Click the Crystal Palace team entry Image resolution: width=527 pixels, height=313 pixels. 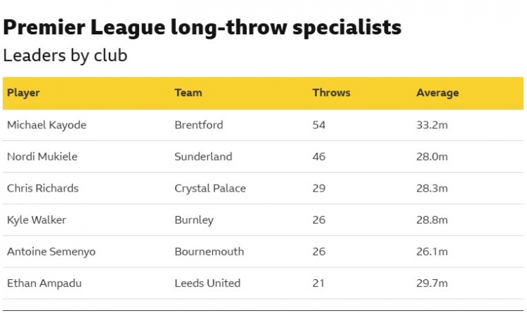(210, 188)
